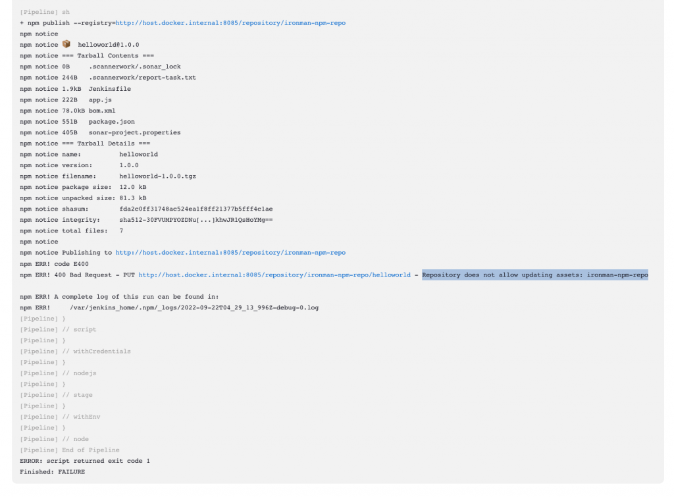Click the sonar-project.properties entry

(134, 132)
